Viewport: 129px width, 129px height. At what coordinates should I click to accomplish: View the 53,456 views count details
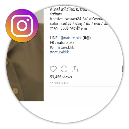click(61, 77)
